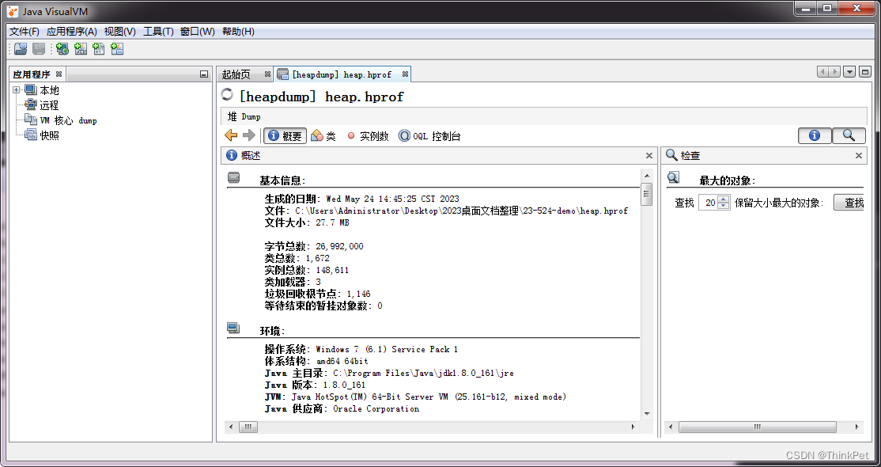Viewport: 881px width, 467px height.
Task: Open the 窗口(W) menu
Action: coord(197,32)
